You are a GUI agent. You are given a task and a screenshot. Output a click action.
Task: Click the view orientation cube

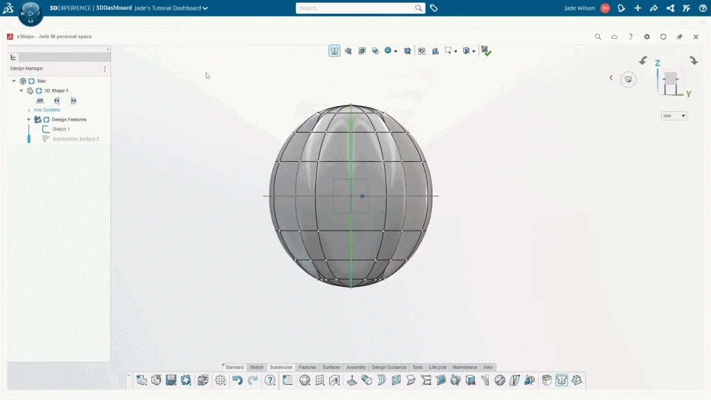671,82
